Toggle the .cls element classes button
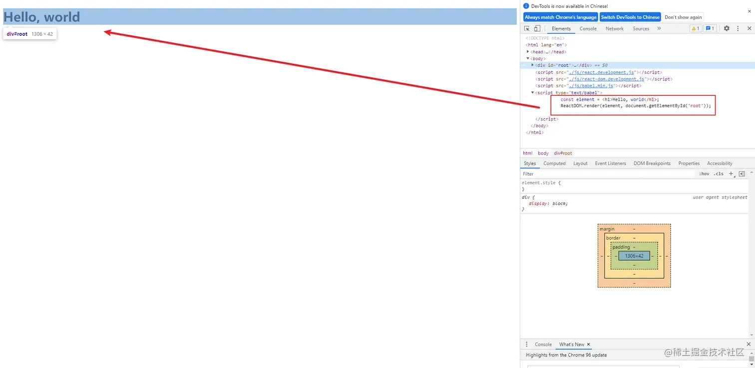This screenshot has width=755, height=368. (719, 174)
